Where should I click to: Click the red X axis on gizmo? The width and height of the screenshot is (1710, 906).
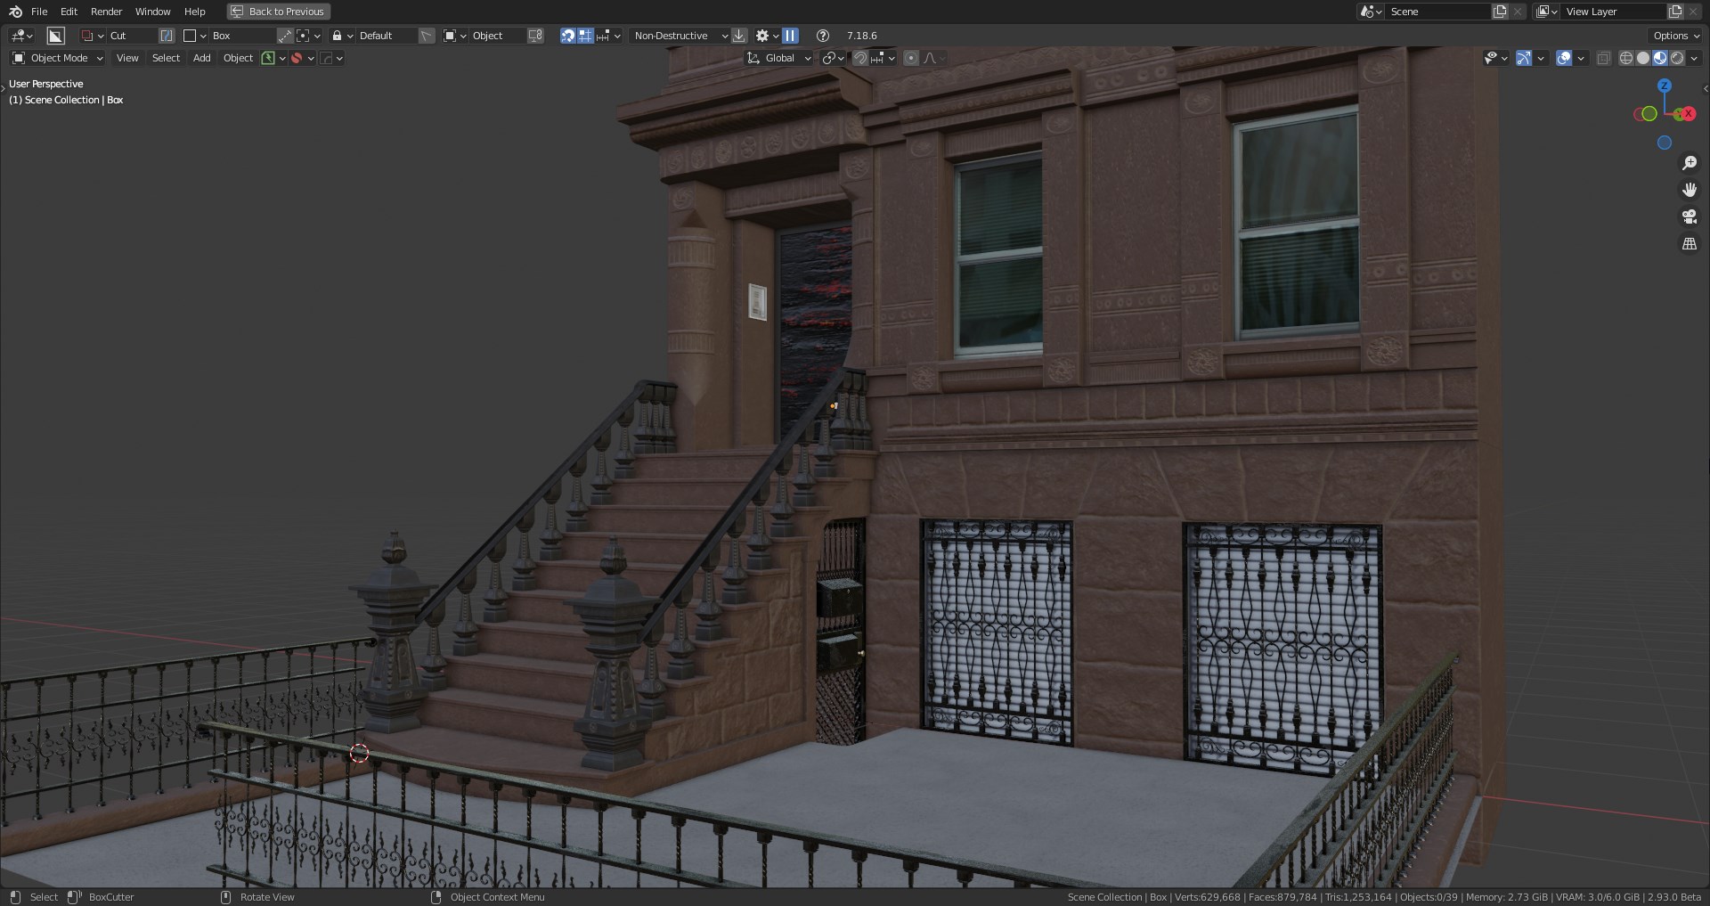point(1688,114)
